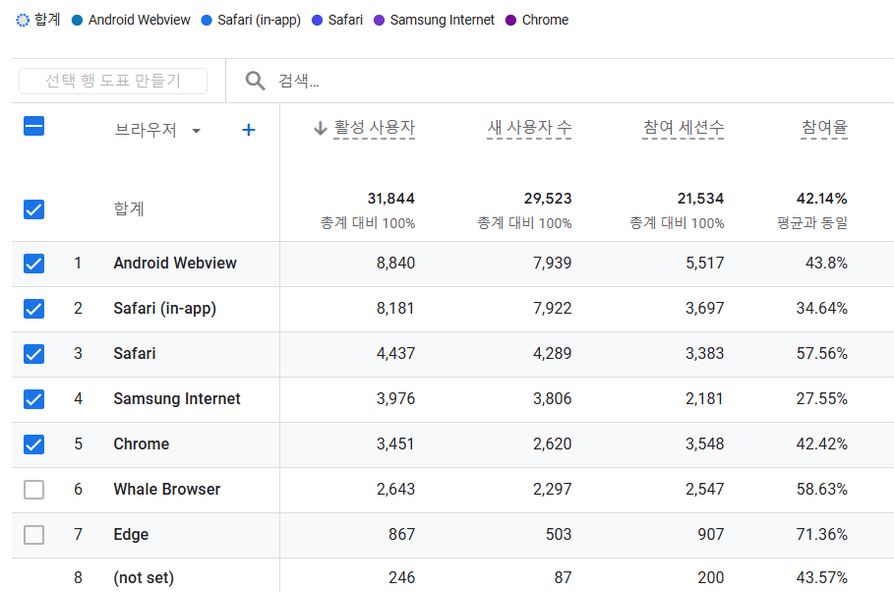The width and height of the screenshot is (894, 592).
Task: Sort by 활성 사용자 column header
Action: [x=374, y=127]
